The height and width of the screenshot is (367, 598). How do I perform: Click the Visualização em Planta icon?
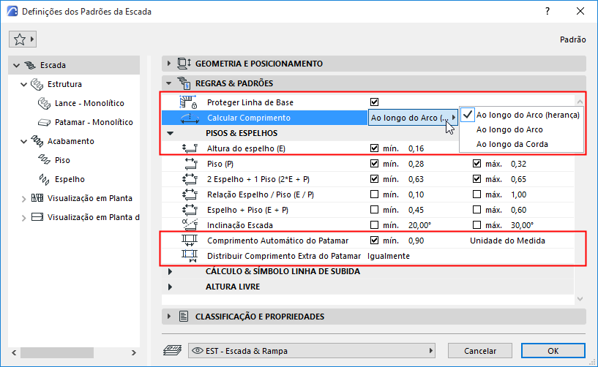coord(37,198)
